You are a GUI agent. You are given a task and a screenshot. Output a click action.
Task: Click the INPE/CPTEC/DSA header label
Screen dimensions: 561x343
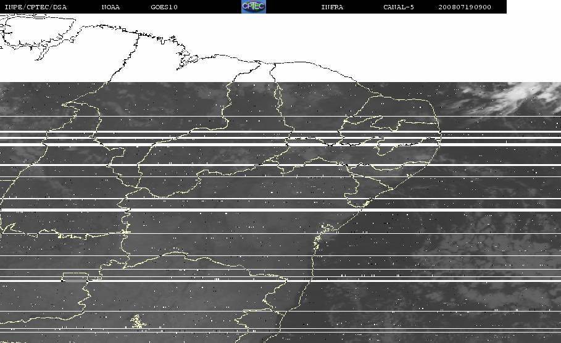(36, 7)
